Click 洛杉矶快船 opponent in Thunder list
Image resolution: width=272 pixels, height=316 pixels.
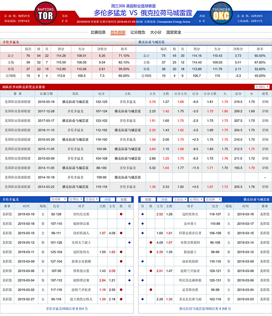point(190,261)
